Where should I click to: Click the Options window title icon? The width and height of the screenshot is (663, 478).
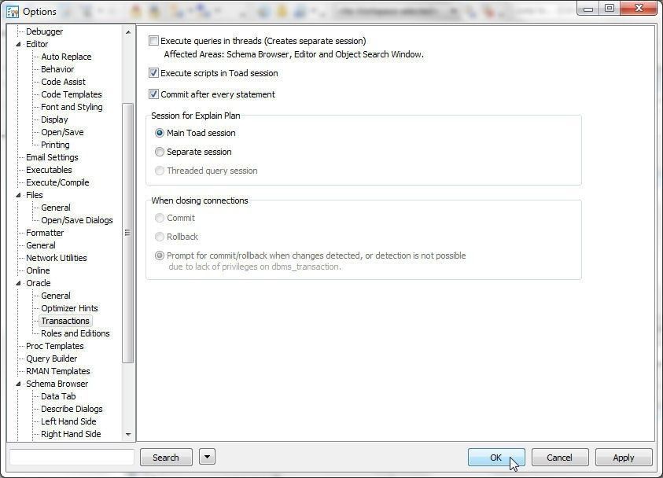coord(13,12)
